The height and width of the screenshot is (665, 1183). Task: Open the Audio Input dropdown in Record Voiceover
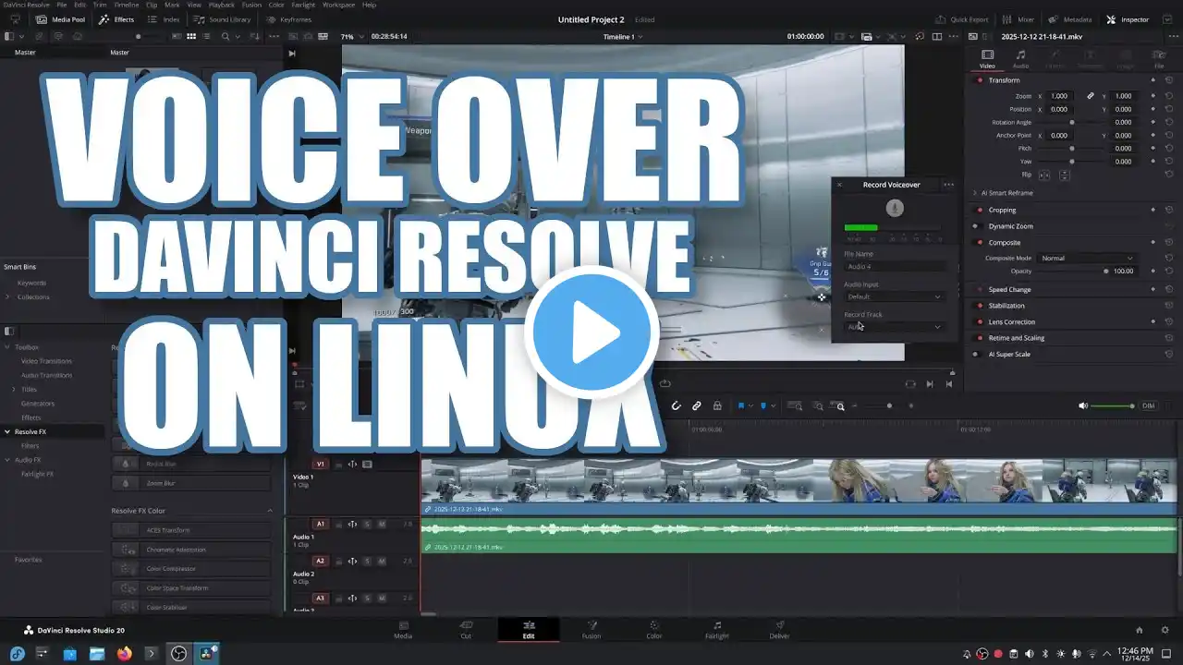pyautogui.click(x=894, y=296)
